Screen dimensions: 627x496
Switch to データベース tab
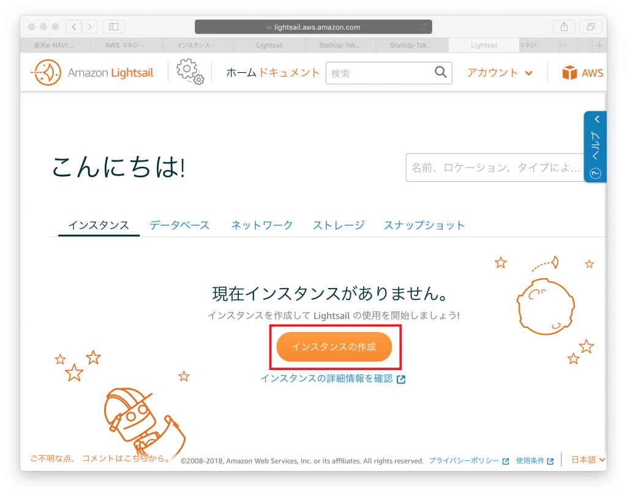tap(179, 225)
